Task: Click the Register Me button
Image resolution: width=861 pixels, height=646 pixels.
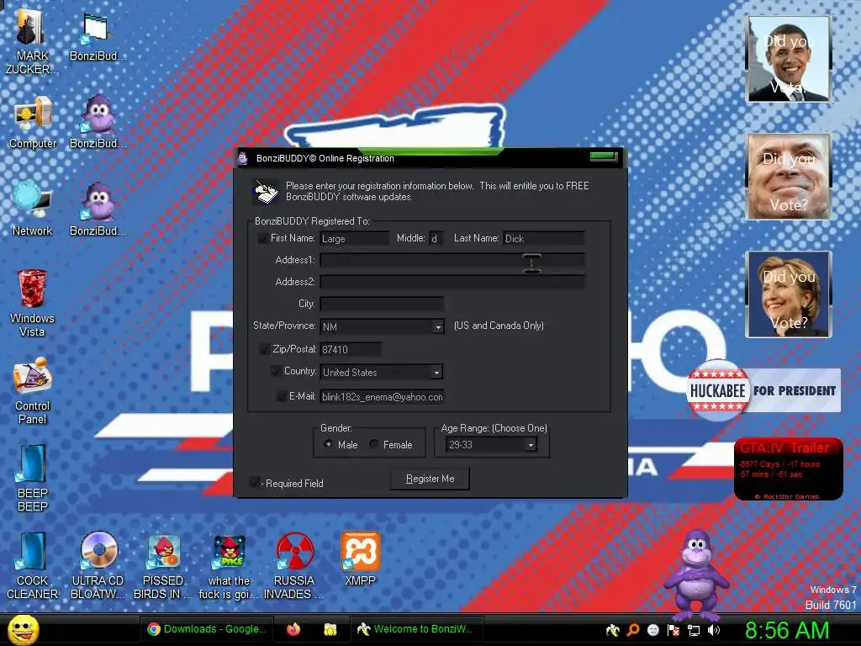Action: pyautogui.click(x=430, y=479)
